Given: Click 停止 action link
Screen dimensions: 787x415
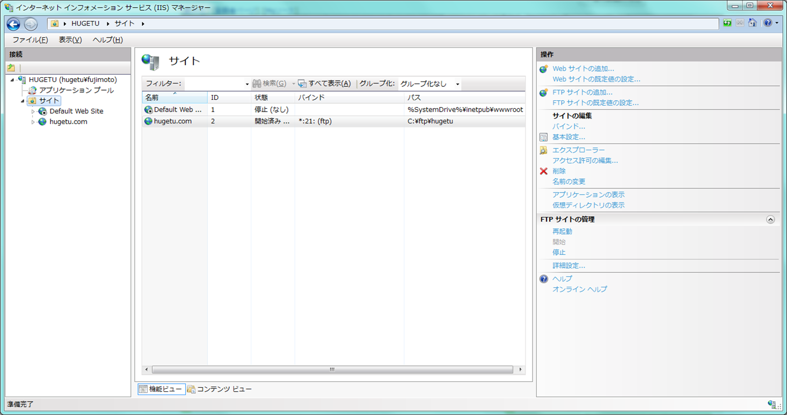Looking at the screenshot, I should click(x=559, y=253).
